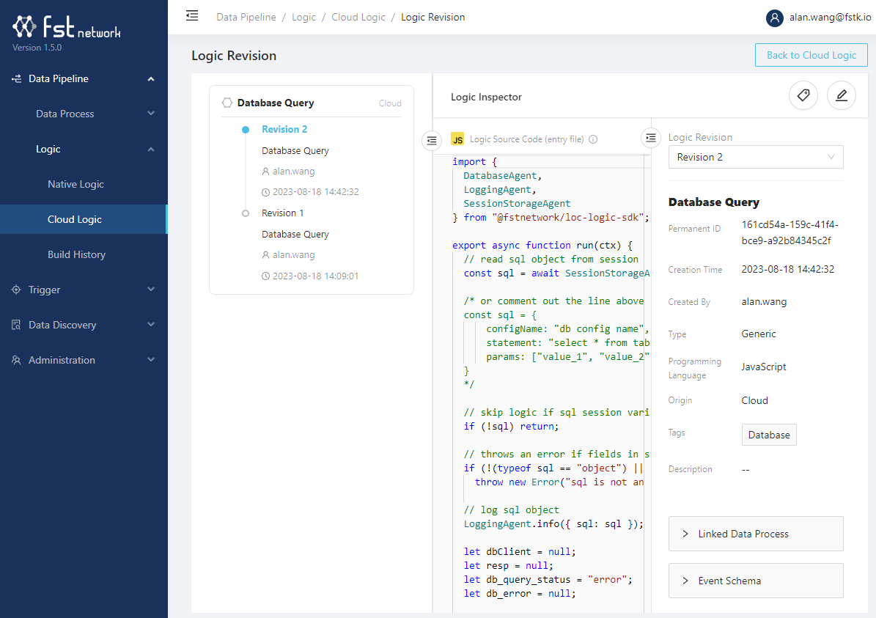Select the Revision 2 timeline dot
The height and width of the screenshot is (618, 876).
point(246,130)
